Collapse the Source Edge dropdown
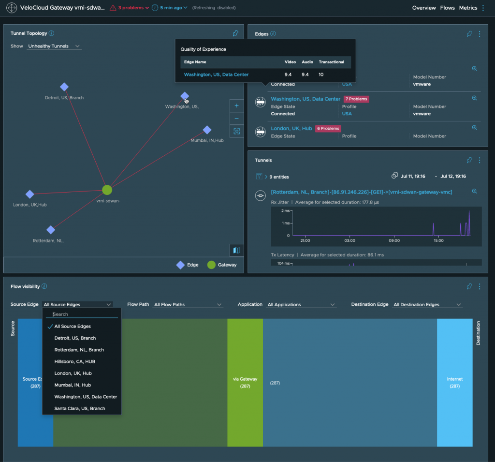Image resolution: width=495 pixels, height=462 pixels. 77,305
